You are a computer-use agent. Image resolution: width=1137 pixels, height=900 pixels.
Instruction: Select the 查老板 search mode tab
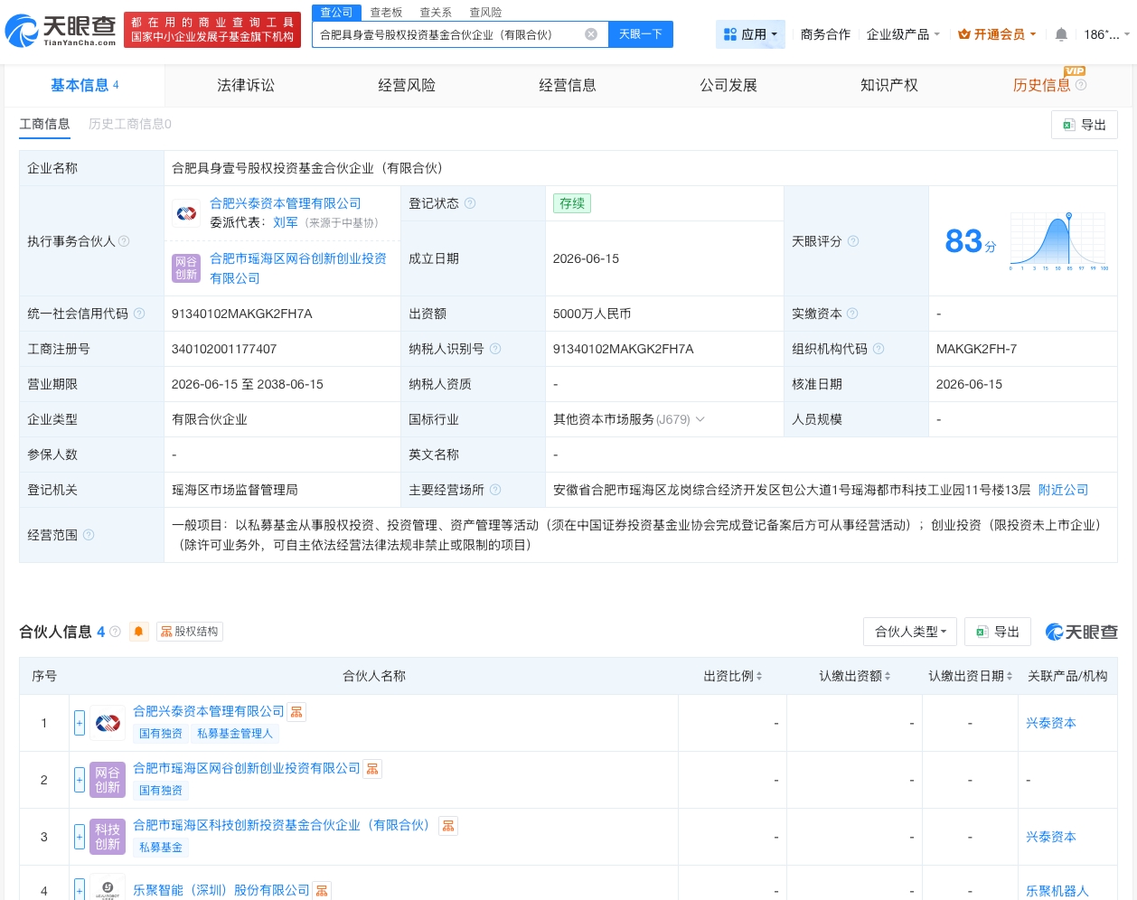tap(386, 12)
